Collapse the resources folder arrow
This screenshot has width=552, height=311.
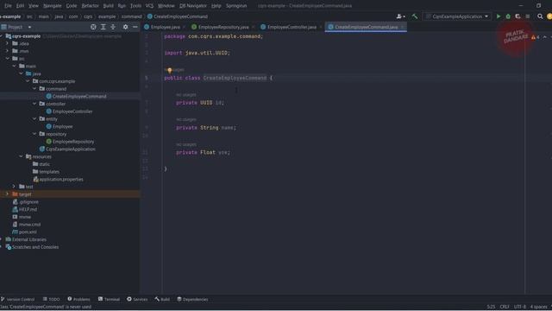pos(21,156)
